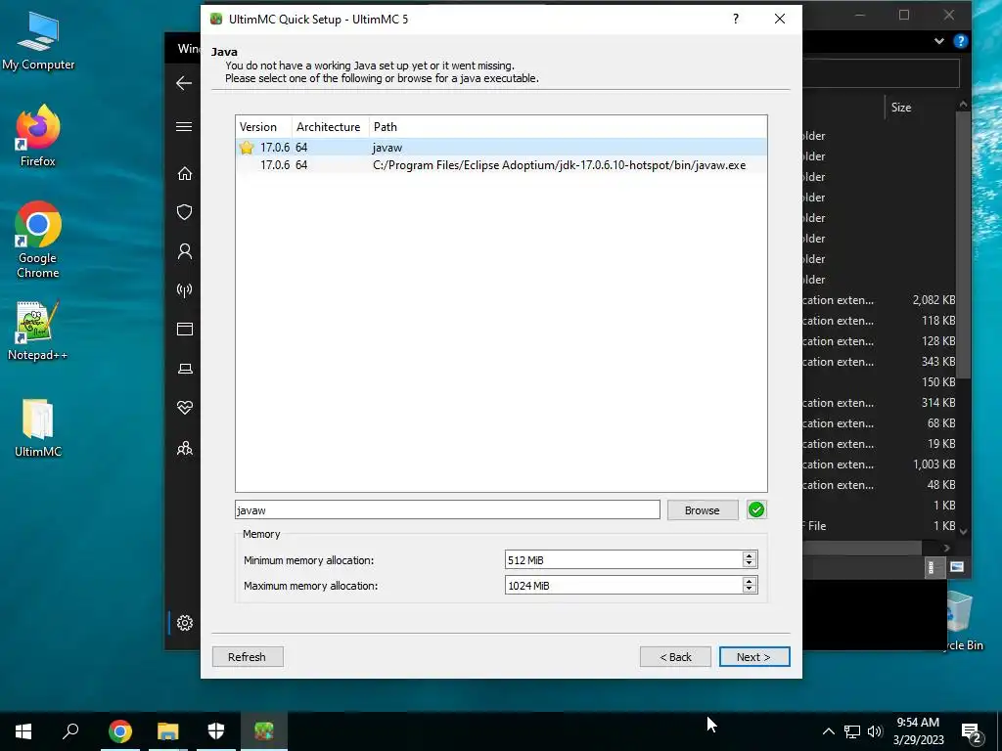Open File Explorer from taskbar
This screenshot has height=751, width=1002.
pos(168,731)
